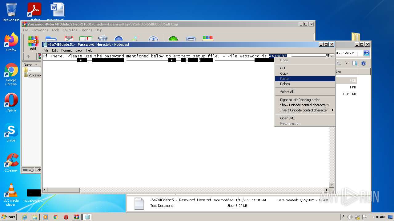This screenshot has width=394, height=221.
Task: Open Notepad File menu
Action: [46, 50]
